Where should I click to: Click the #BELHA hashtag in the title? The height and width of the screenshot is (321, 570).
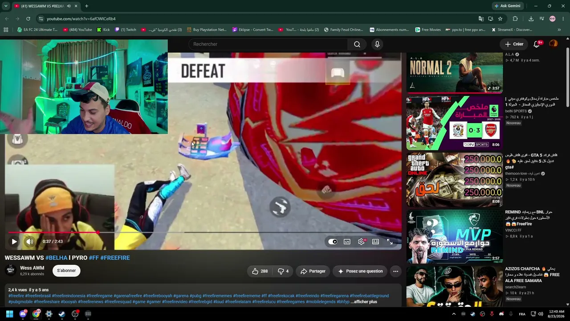click(56, 258)
